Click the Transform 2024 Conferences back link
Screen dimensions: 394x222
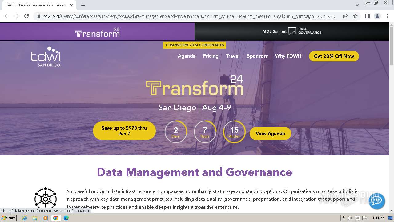point(195,45)
